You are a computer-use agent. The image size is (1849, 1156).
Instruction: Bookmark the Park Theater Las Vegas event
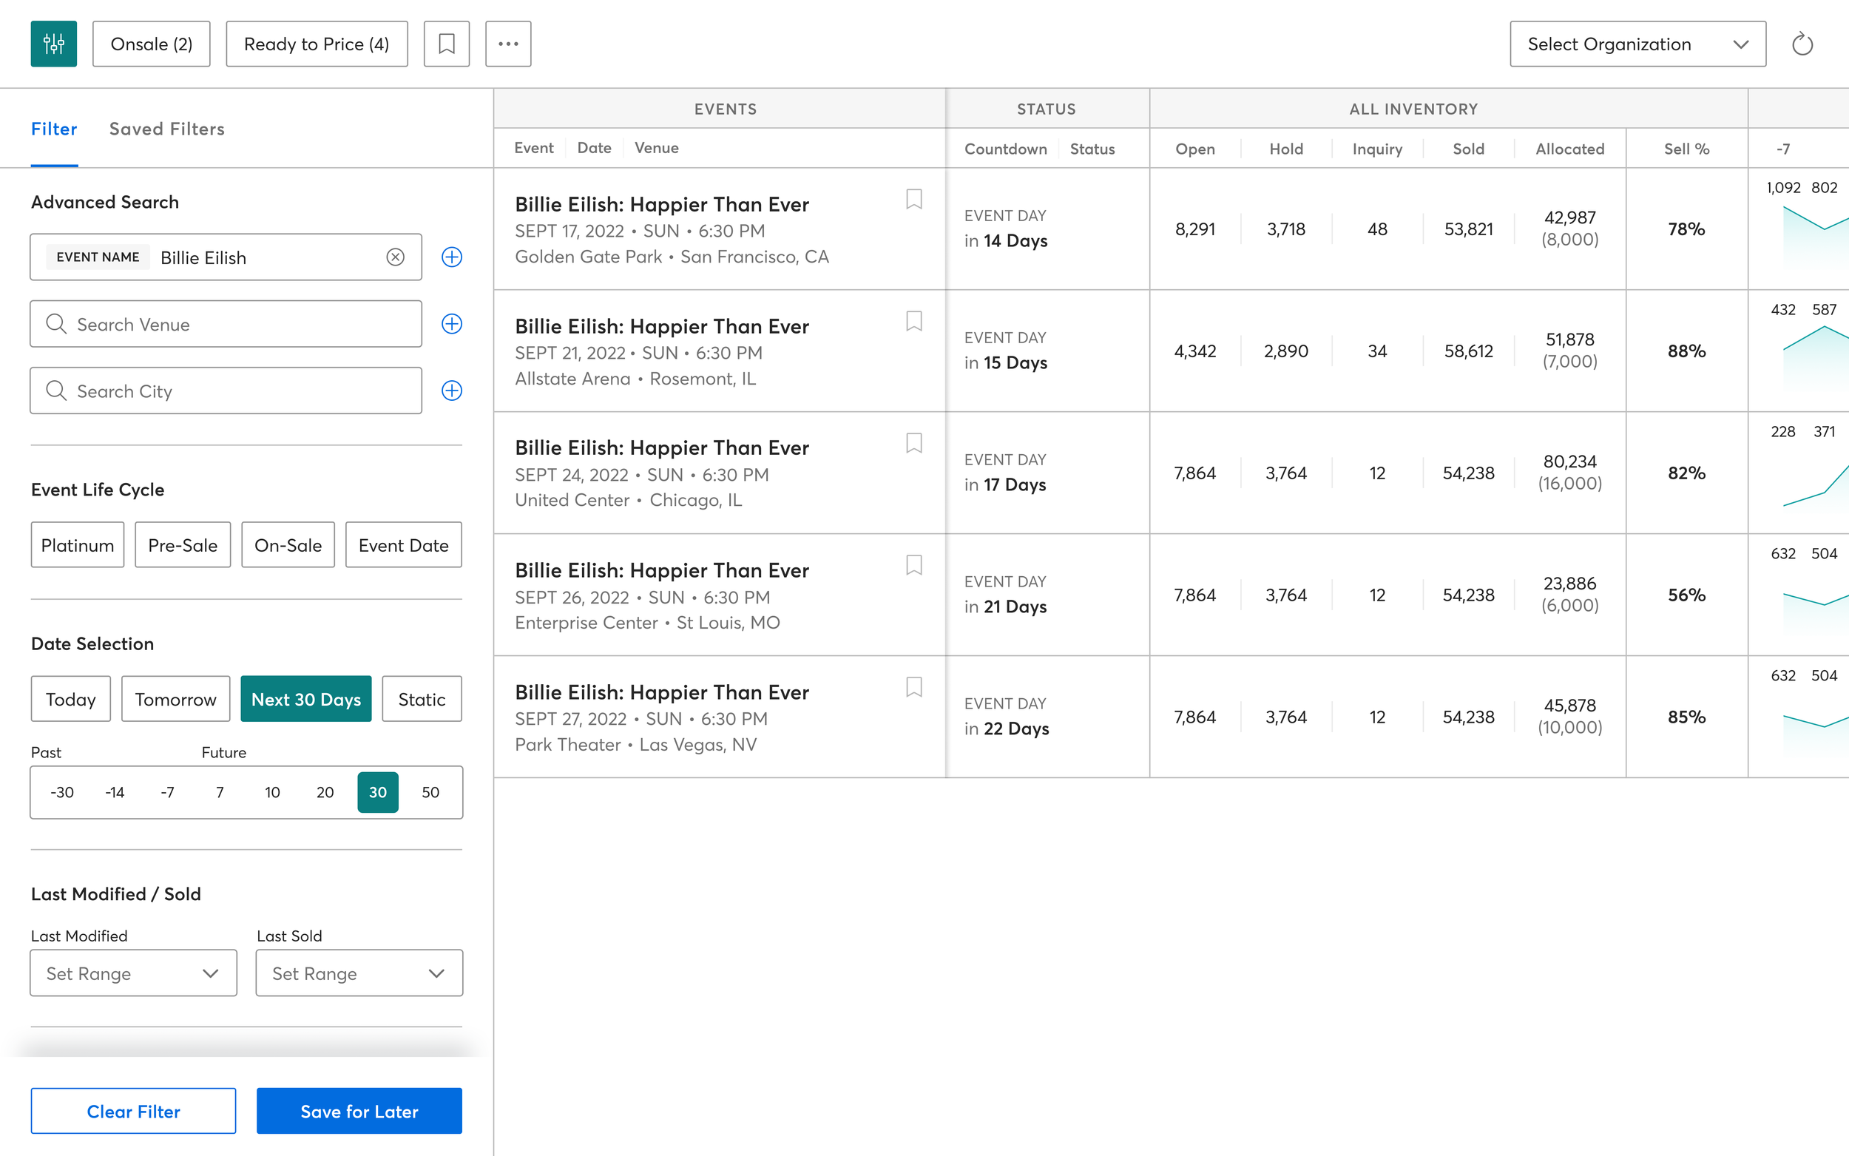coord(913,687)
